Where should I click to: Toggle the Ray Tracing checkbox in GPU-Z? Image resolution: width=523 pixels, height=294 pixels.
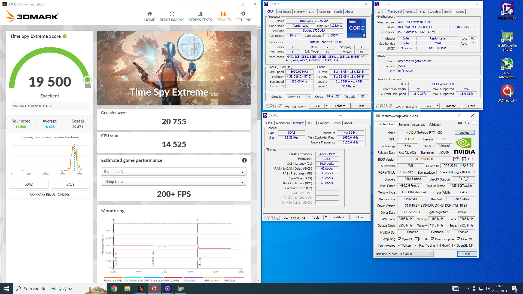tap(416, 246)
